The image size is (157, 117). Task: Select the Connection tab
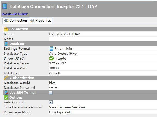16,21
